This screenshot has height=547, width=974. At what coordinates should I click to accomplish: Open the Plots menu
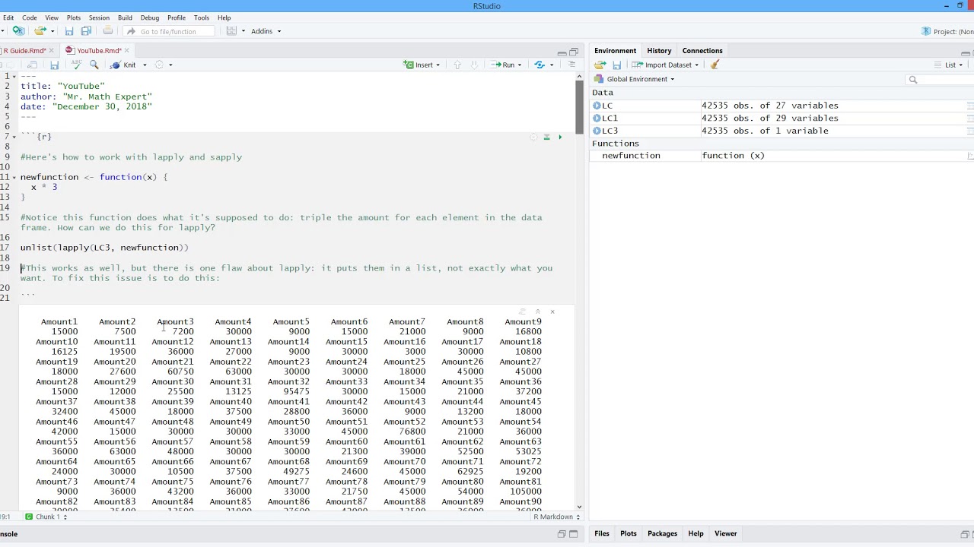click(x=74, y=17)
